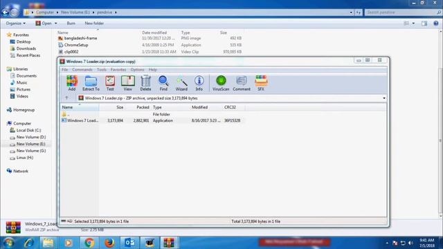This screenshot has height=249, width=443.
Task: Click the pendrive breadcrumb in address bar
Action: click(105, 12)
